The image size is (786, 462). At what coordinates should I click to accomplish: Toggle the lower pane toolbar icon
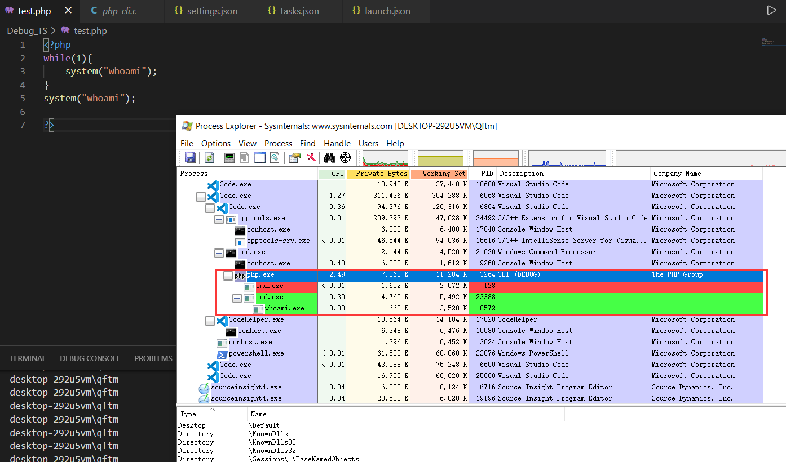pyautogui.click(x=259, y=158)
